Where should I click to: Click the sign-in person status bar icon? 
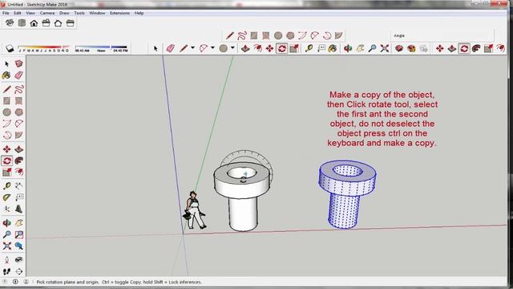click(x=26, y=282)
